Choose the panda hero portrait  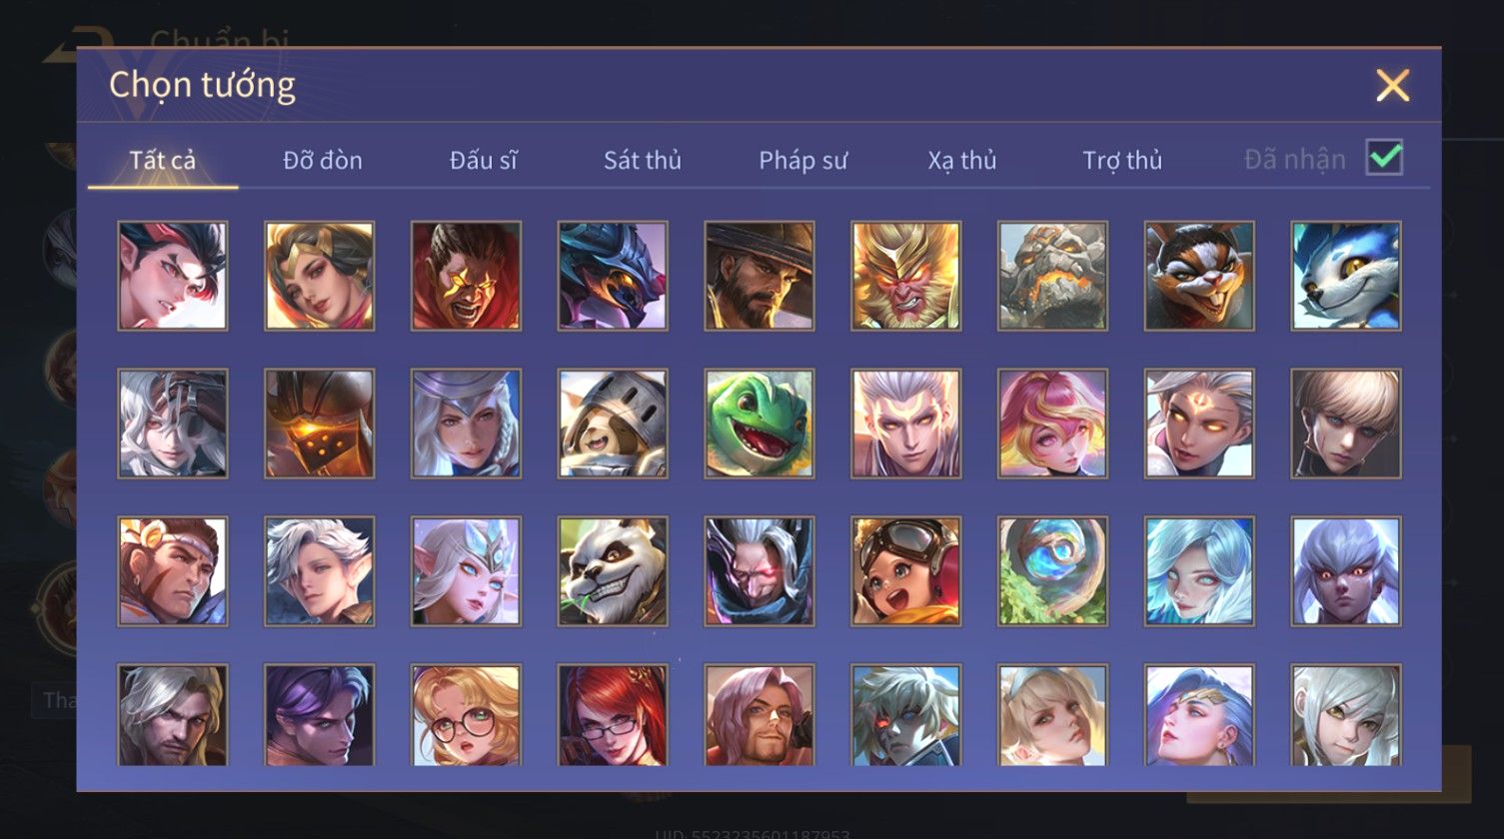(x=613, y=571)
